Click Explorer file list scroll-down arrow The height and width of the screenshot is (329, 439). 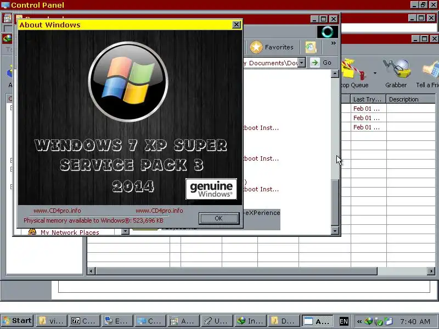335,231
